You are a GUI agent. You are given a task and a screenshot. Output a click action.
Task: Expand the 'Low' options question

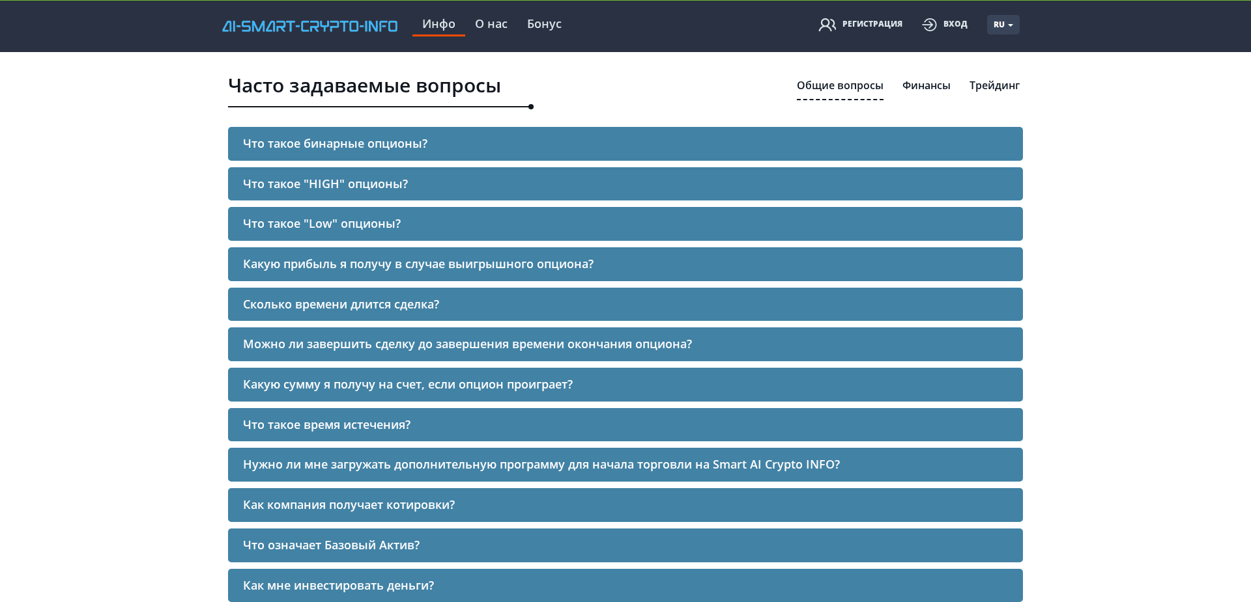(625, 224)
